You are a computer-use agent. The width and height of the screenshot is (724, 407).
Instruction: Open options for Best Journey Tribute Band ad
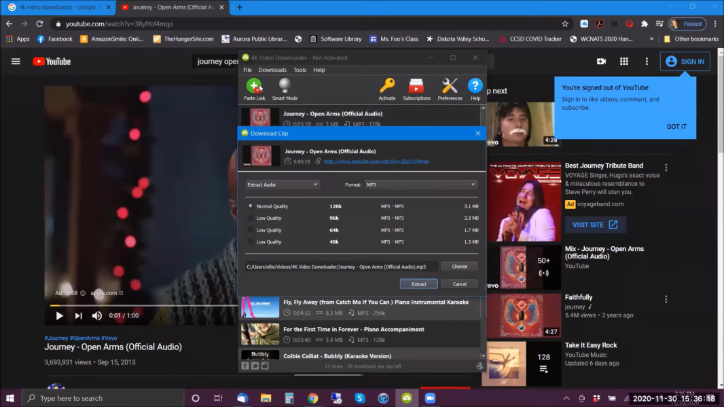coord(666,168)
